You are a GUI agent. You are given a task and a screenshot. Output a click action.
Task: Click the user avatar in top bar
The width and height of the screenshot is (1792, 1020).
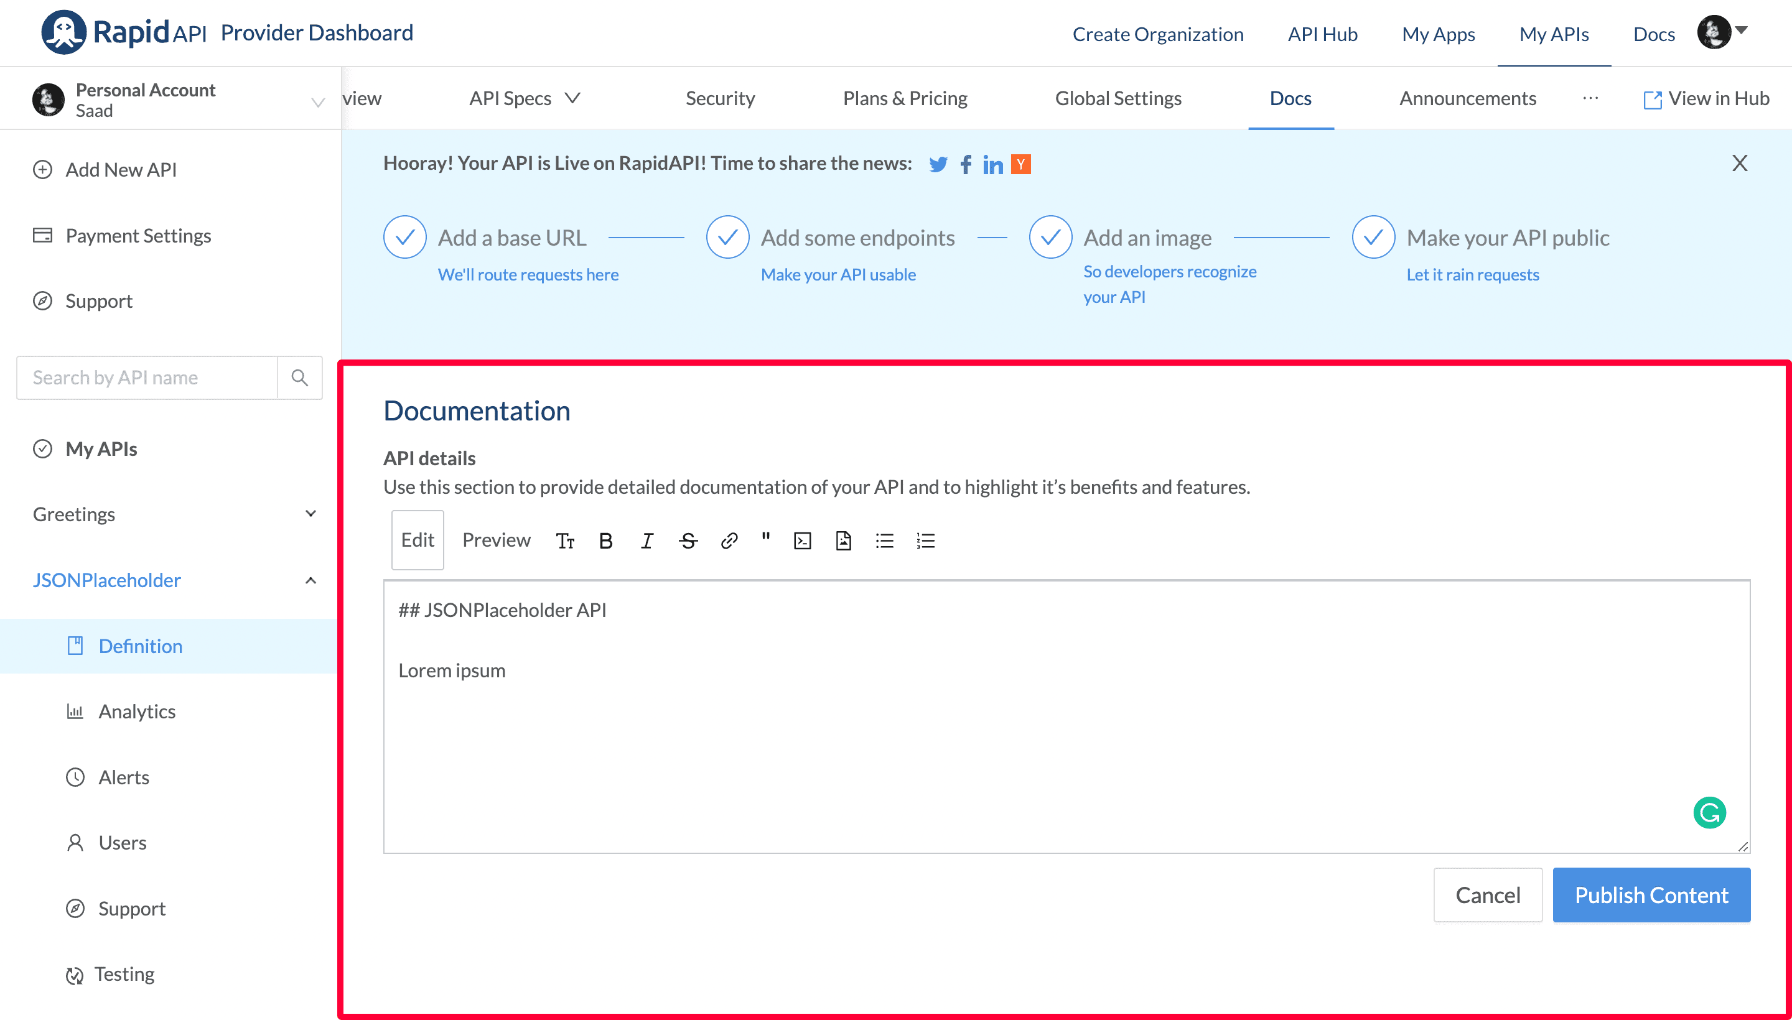[x=1714, y=32]
